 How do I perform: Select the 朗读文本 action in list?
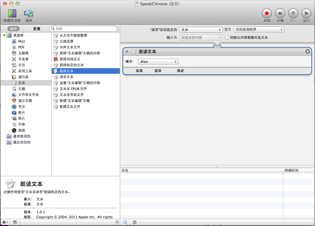[86, 71]
